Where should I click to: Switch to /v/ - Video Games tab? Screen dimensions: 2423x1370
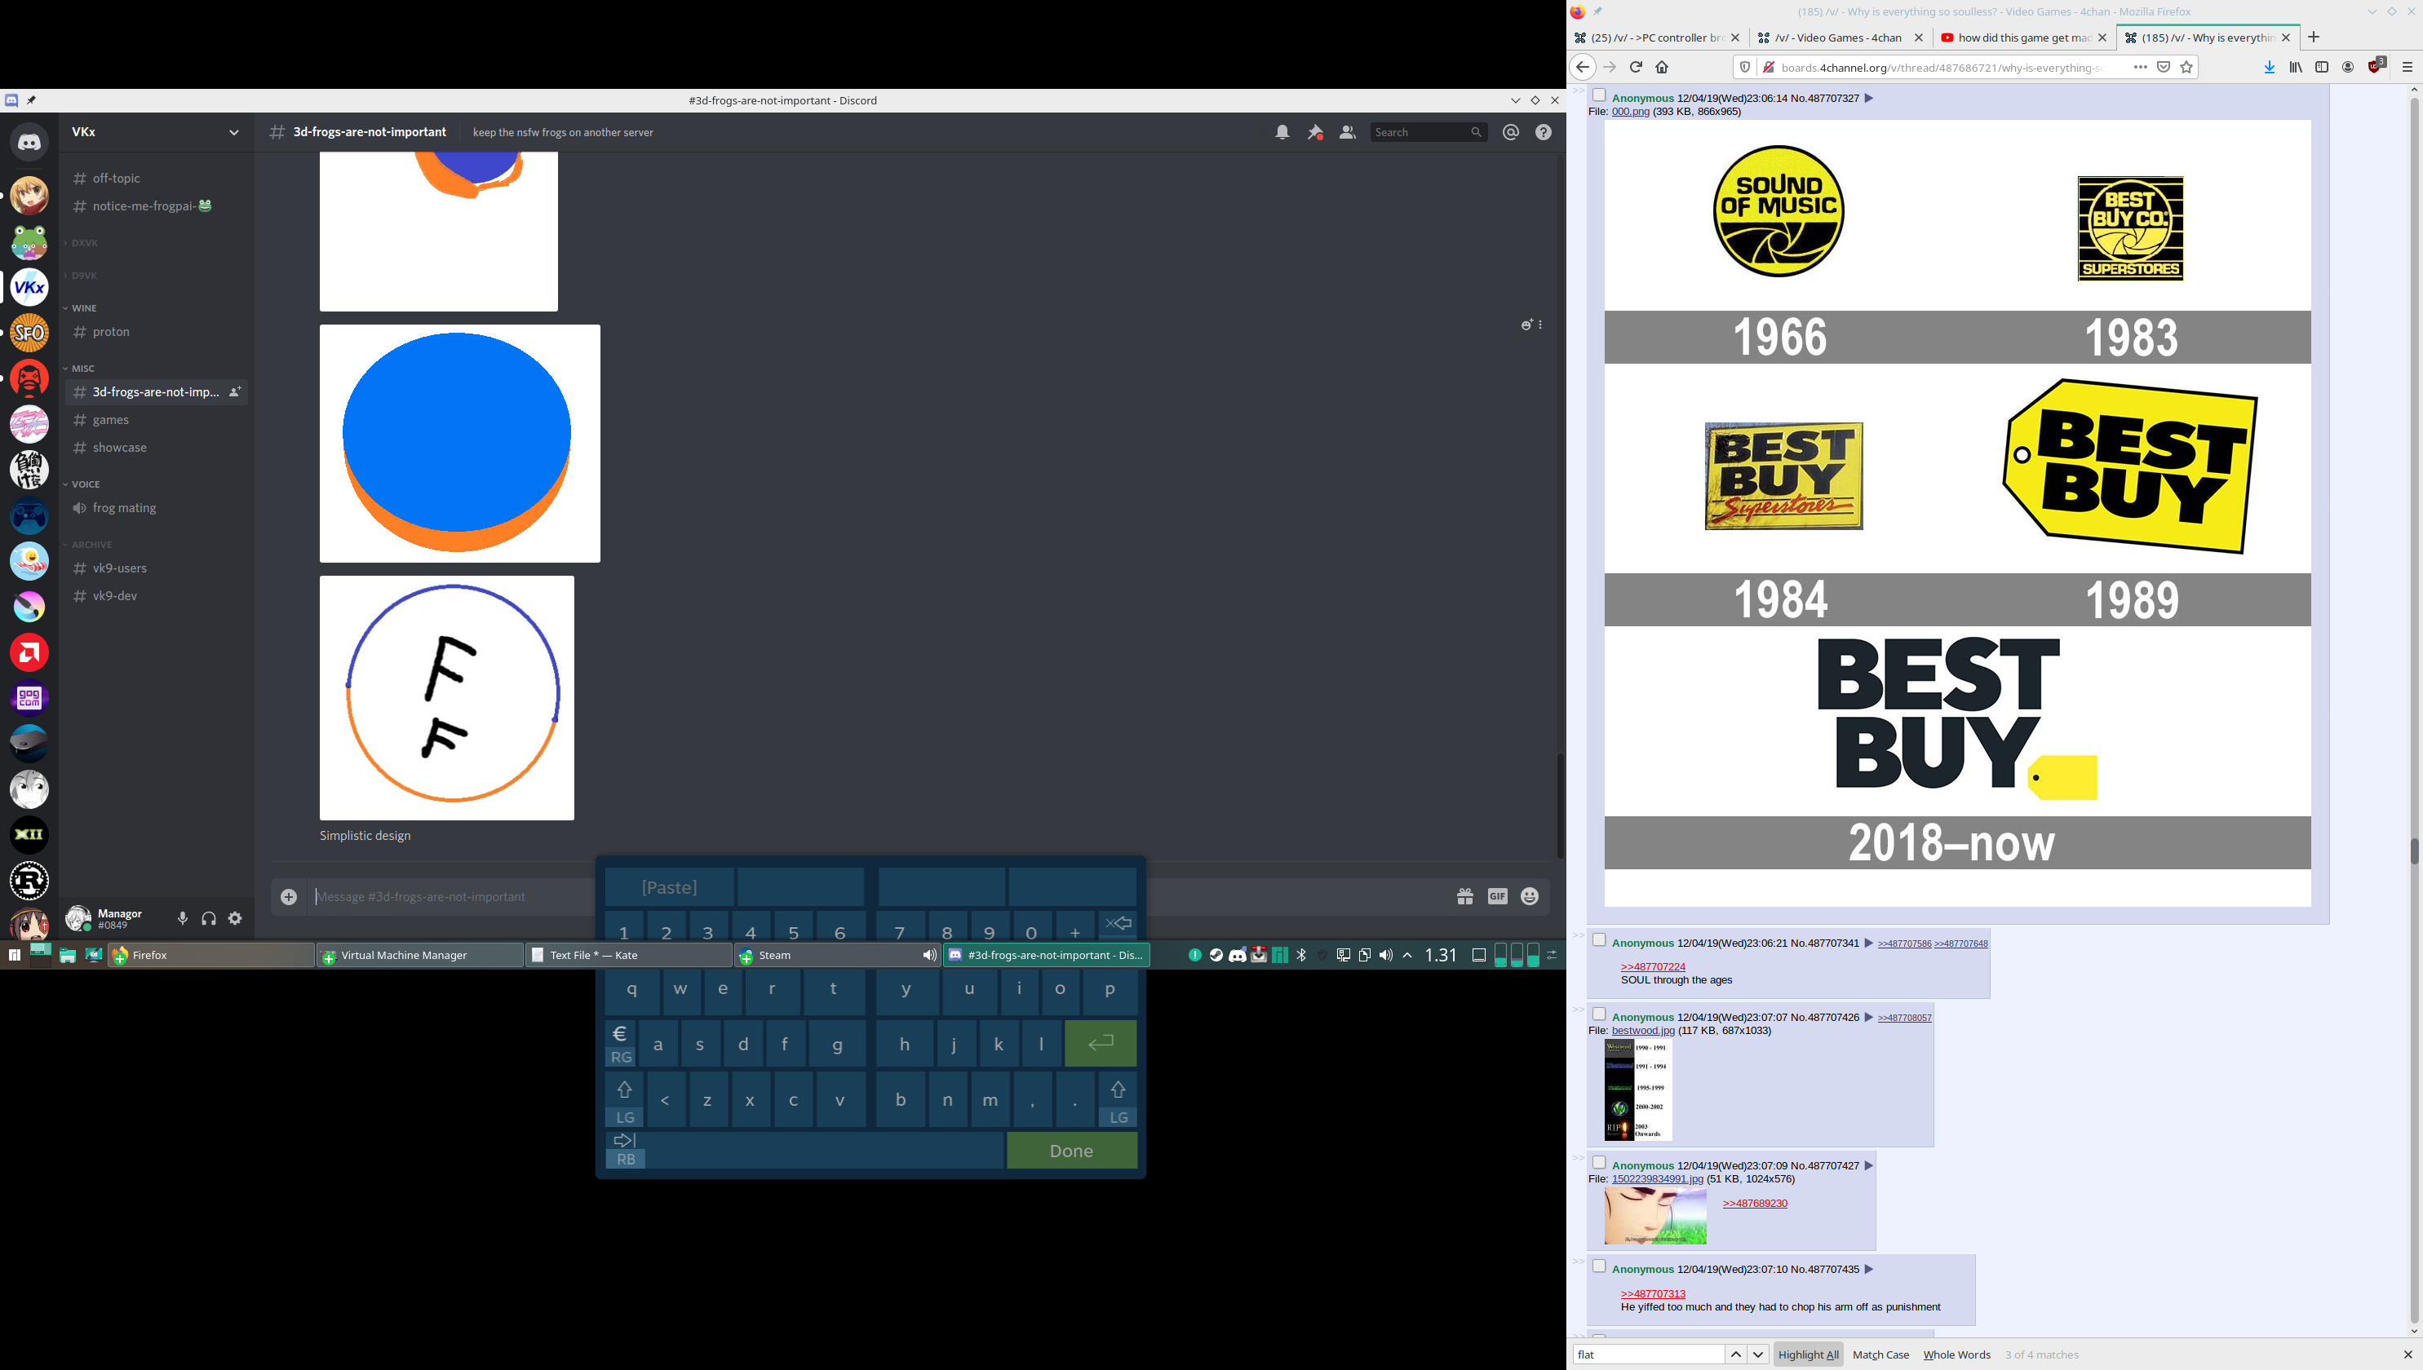tap(1841, 38)
